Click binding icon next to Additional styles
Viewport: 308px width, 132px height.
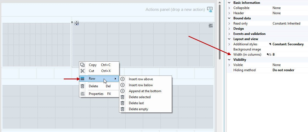pos(270,44)
